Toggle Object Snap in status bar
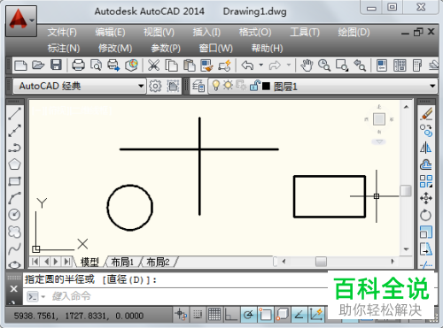 (265, 315)
